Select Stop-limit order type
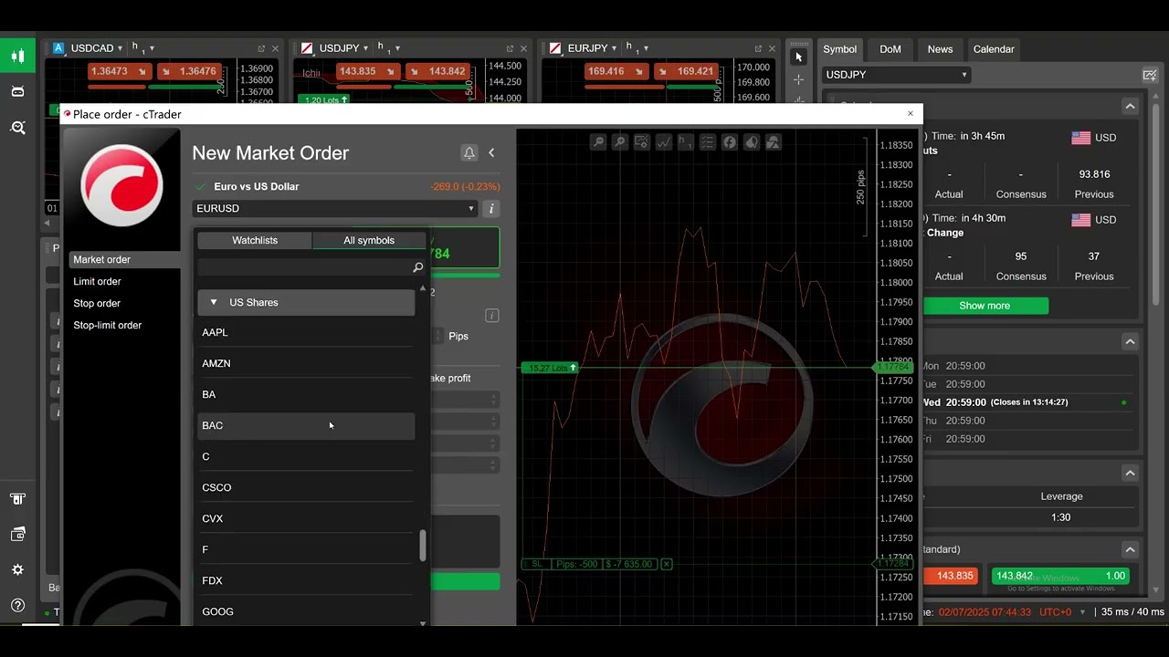Viewport: 1169px width, 657px height. coord(122,326)
